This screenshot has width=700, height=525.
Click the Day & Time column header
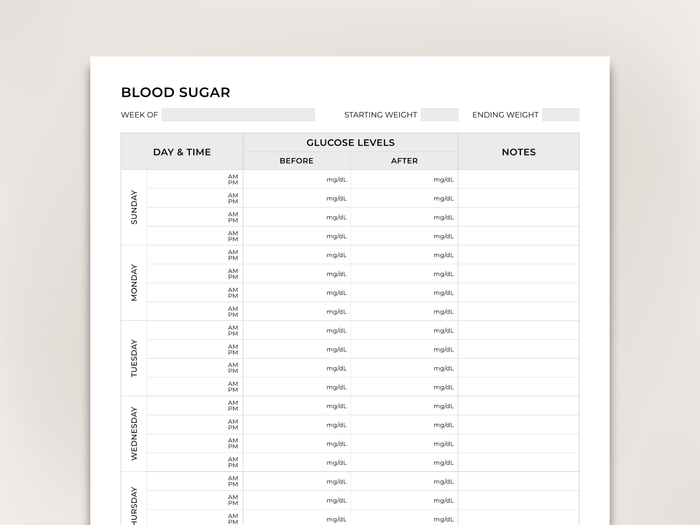click(x=182, y=152)
